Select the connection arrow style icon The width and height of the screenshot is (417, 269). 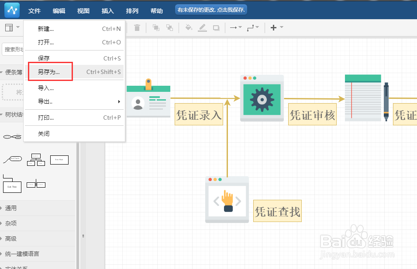[x=234, y=27]
